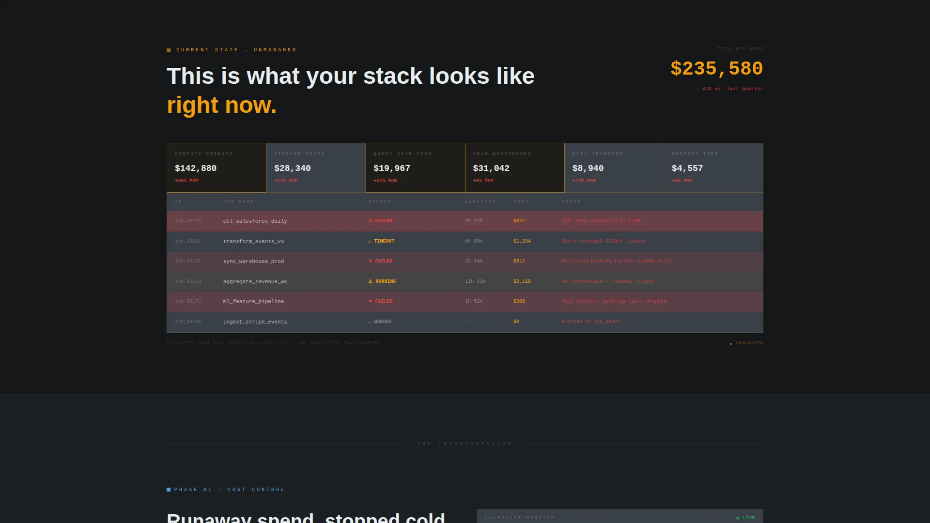
Task: Click the QUEUED status icon for ingest_stripe_events
Action: tap(370, 322)
